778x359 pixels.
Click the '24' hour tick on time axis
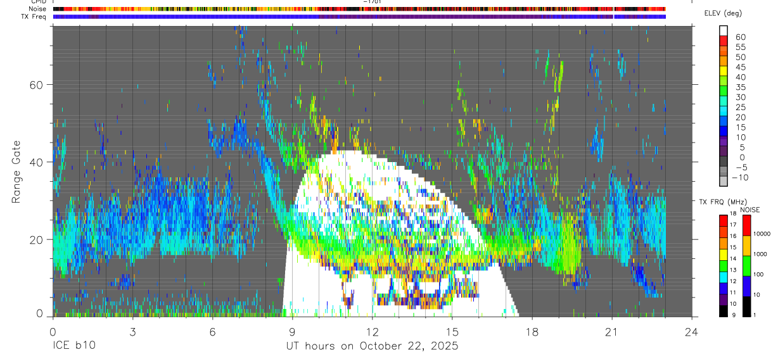tap(692, 331)
